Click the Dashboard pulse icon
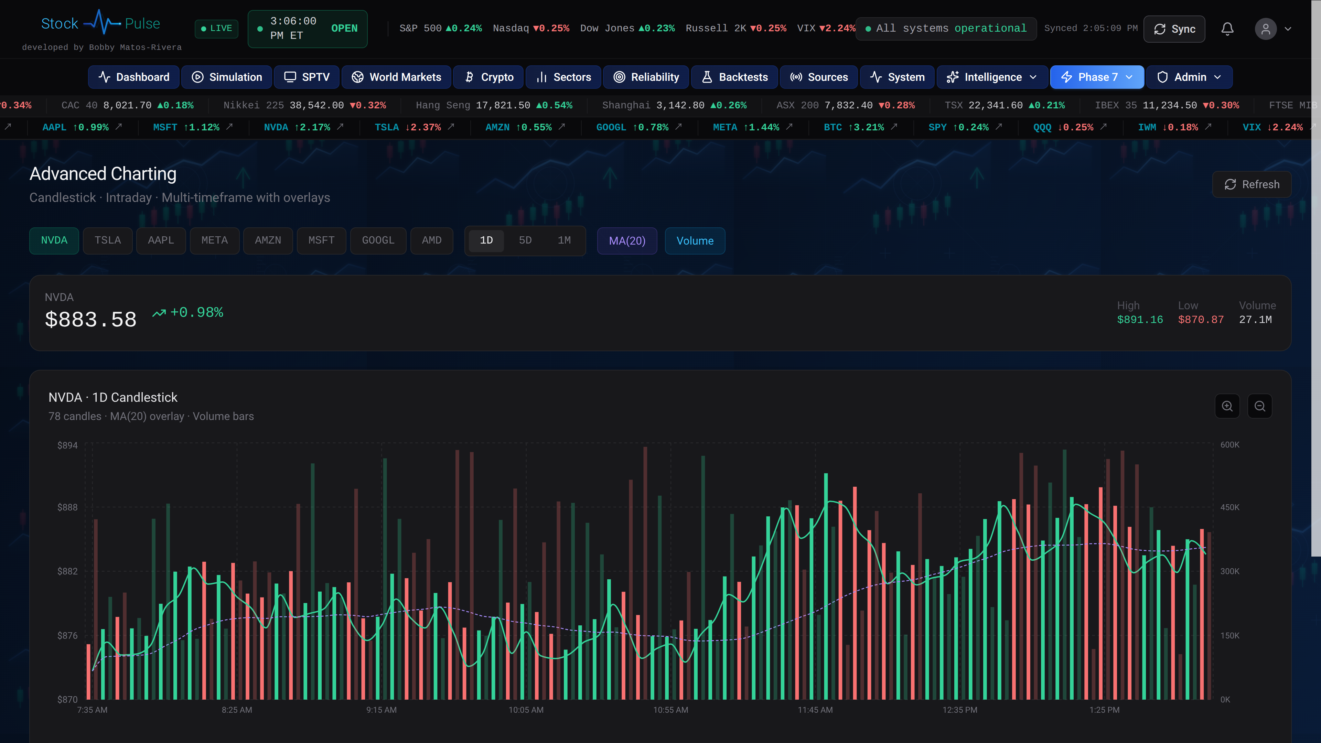The height and width of the screenshot is (743, 1321). coord(104,77)
